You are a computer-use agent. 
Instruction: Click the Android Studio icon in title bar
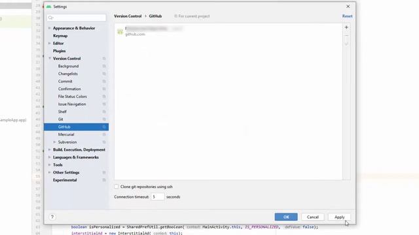[48, 7]
